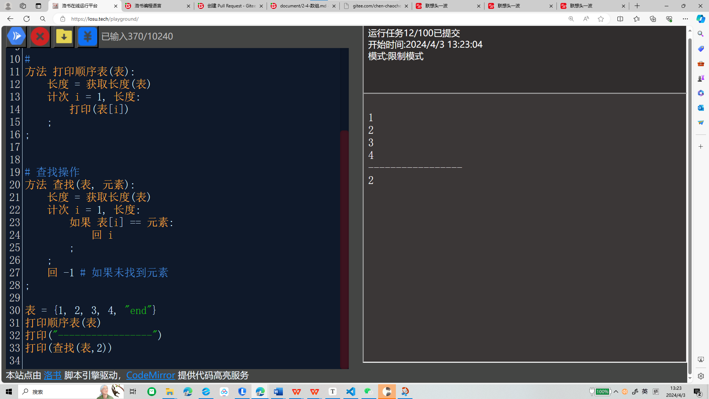The image size is (709, 399).
Task: Open the browser profile avatar
Action: 8,6
